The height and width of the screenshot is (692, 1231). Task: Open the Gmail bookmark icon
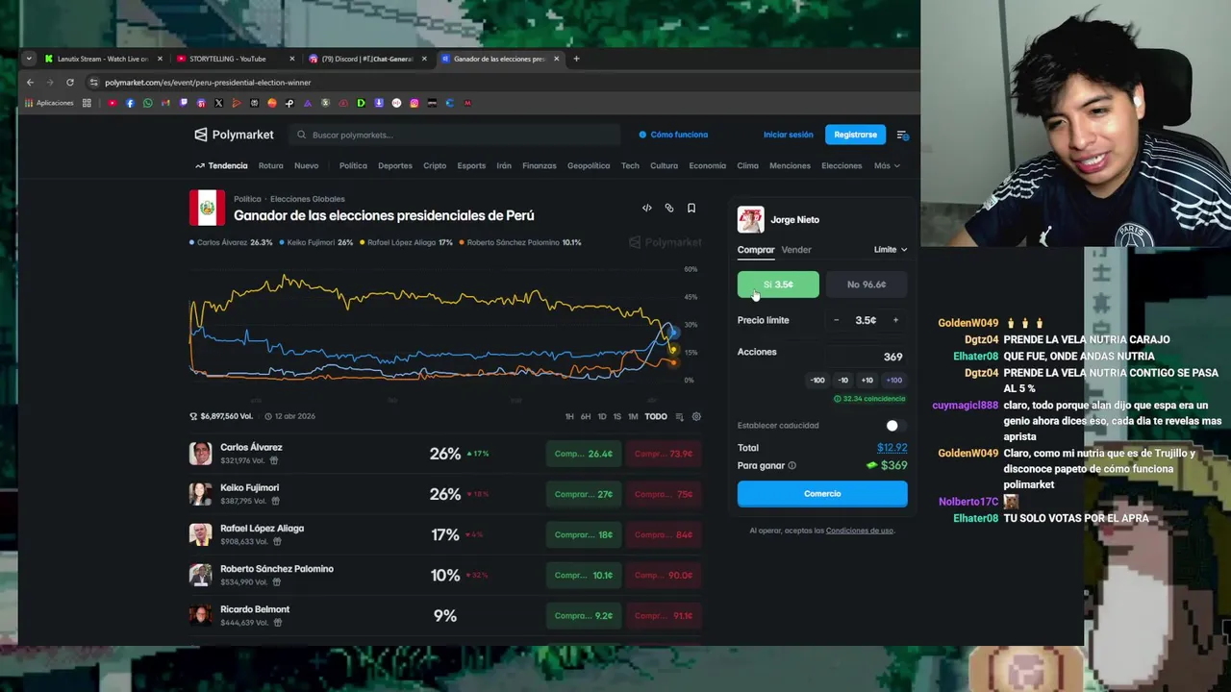(165, 103)
